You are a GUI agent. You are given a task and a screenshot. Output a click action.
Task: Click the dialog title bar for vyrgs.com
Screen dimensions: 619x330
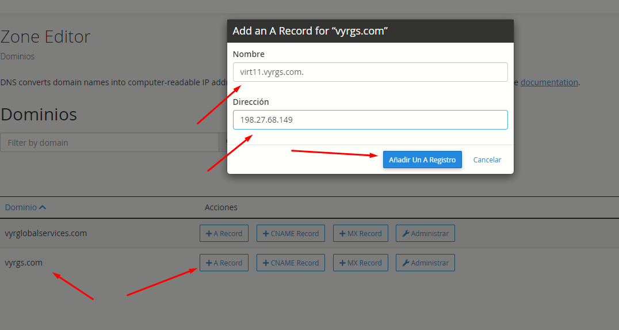pos(370,31)
